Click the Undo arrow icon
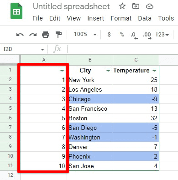This screenshot has width=178, height=180. point(20,35)
